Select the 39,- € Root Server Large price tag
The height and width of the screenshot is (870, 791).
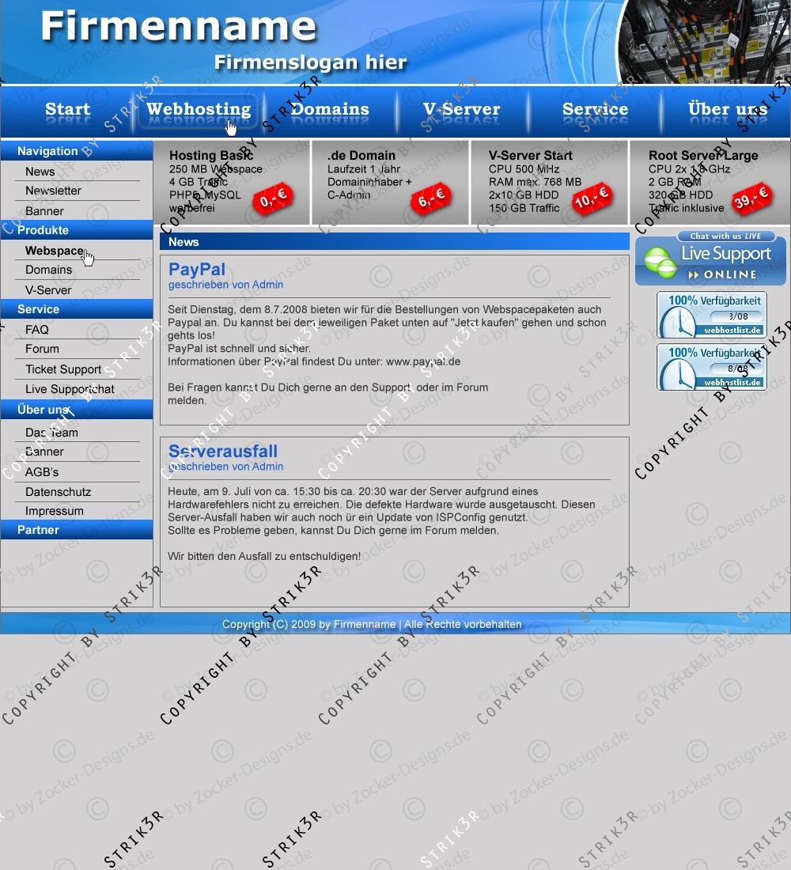click(751, 199)
